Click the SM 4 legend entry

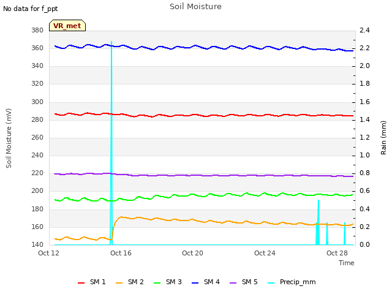[206, 282]
